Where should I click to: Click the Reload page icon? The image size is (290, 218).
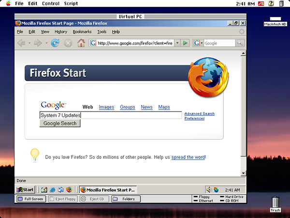click(x=56, y=43)
